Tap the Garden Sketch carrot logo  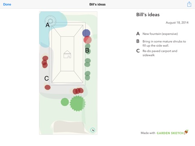[186, 132]
